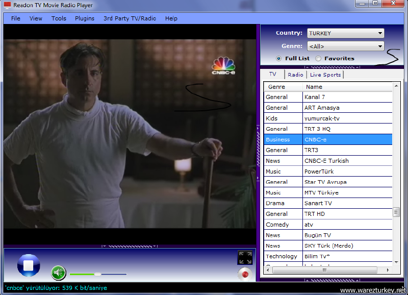Open the Help menu
408x295 pixels.
click(x=171, y=18)
